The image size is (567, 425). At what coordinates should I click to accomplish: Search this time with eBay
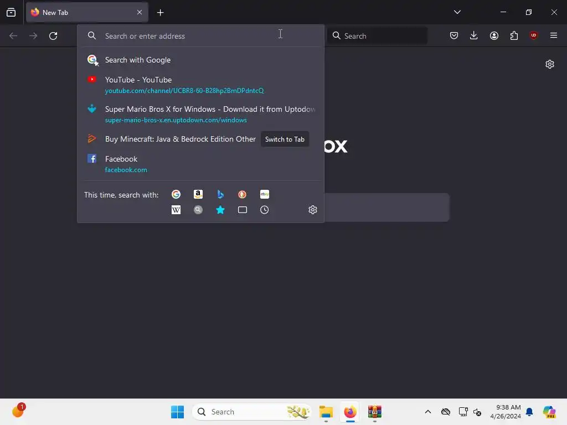(264, 194)
